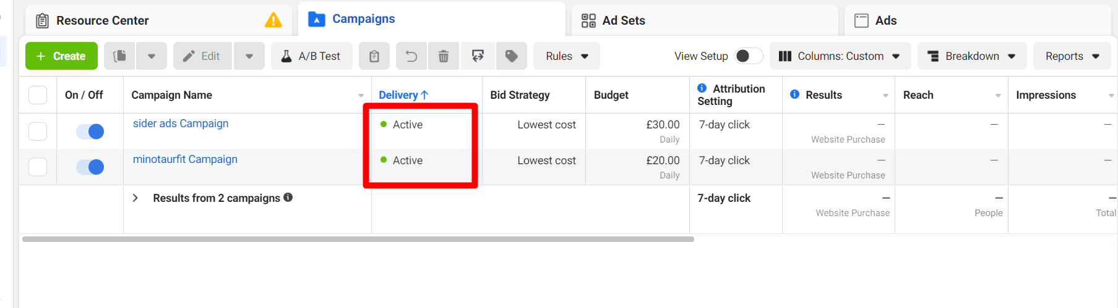Click the horizontal scrollbar under the table
This screenshot has height=308, width=1118.
coord(358,239)
